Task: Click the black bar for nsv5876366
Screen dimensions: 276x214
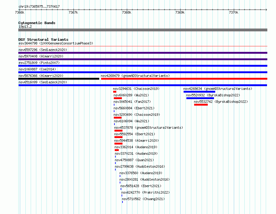Action: tap(59, 79)
